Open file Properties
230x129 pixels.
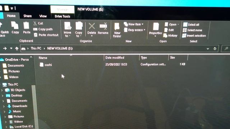pyautogui.click(x=156, y=29)
